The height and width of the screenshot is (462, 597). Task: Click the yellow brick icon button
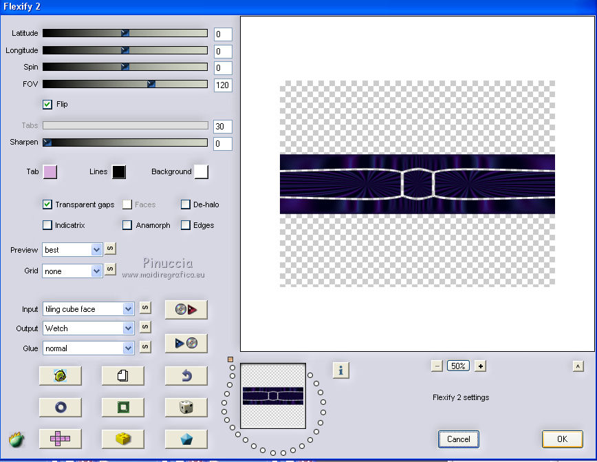[x=123, y=439]
